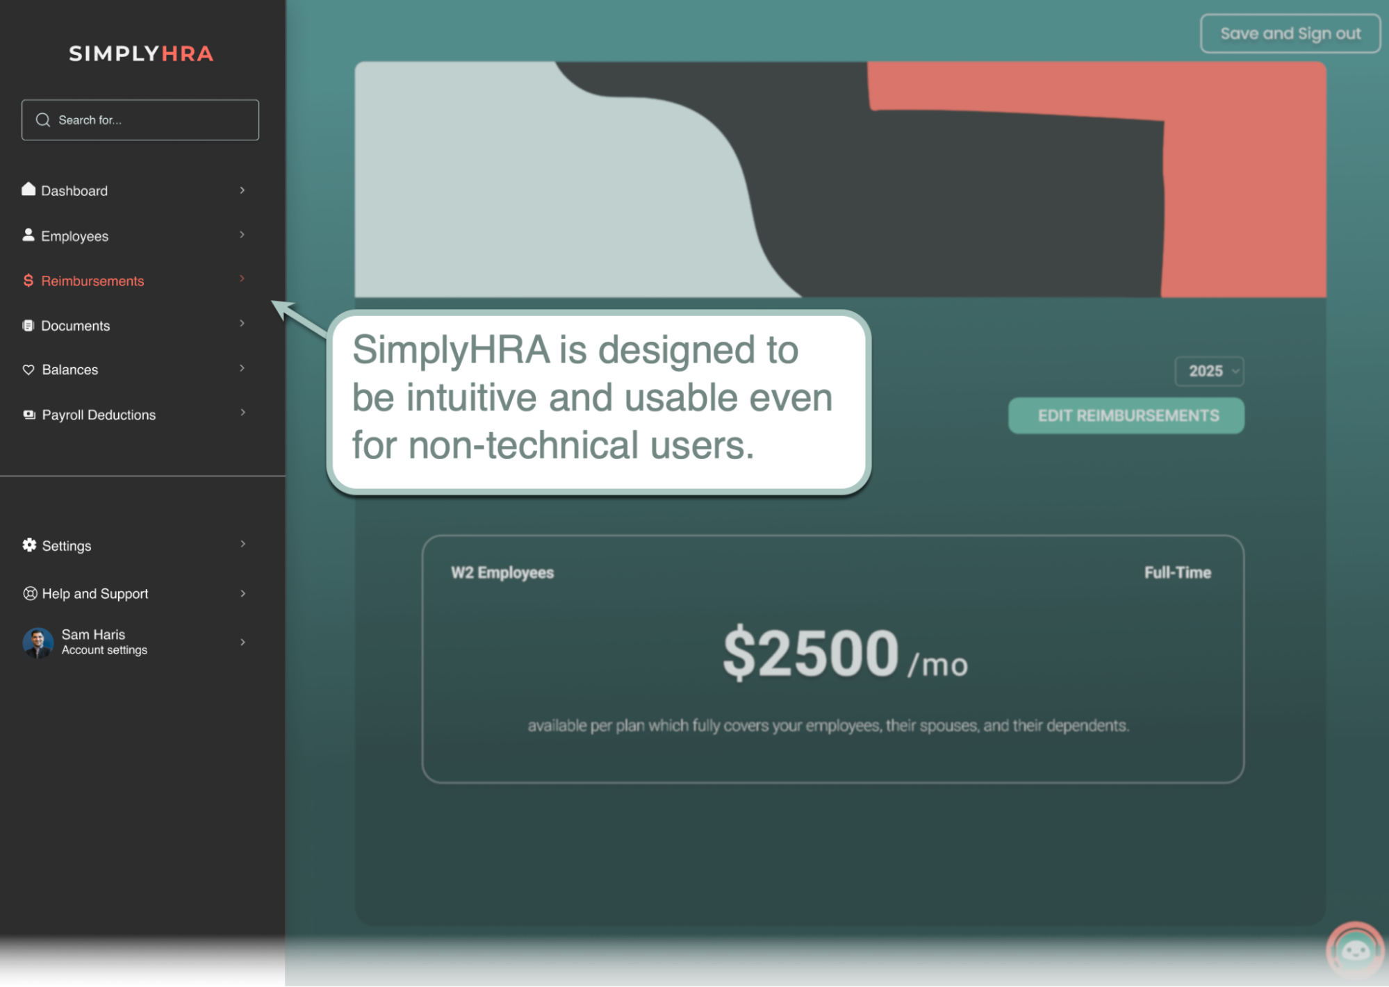Screen dimensions: 1389x987
Task: Open the Balances menu item
Action: [x=70, y=370]
